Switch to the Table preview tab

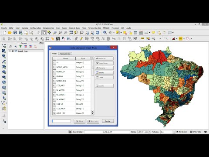tap(65, 54)
